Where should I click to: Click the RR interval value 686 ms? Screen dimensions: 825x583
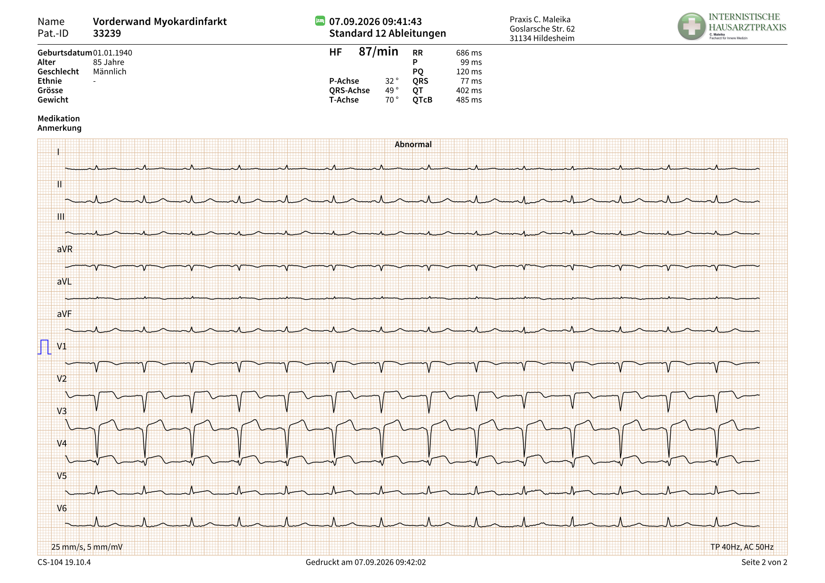tap(469, 53)
